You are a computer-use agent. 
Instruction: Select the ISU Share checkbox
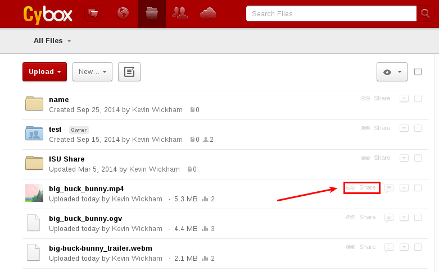418,158
